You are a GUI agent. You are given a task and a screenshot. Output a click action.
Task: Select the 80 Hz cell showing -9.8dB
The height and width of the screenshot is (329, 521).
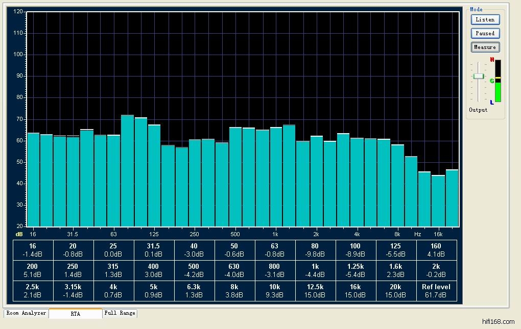click(x=315, y=250)
